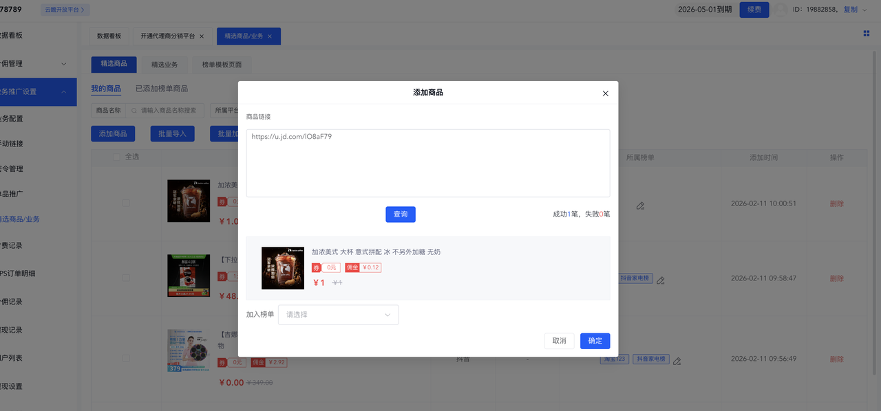Viewport: 881px width, 411px height.
Task: Toggle the 全选 select-all checkbox
Action: [x=116, y=157]
